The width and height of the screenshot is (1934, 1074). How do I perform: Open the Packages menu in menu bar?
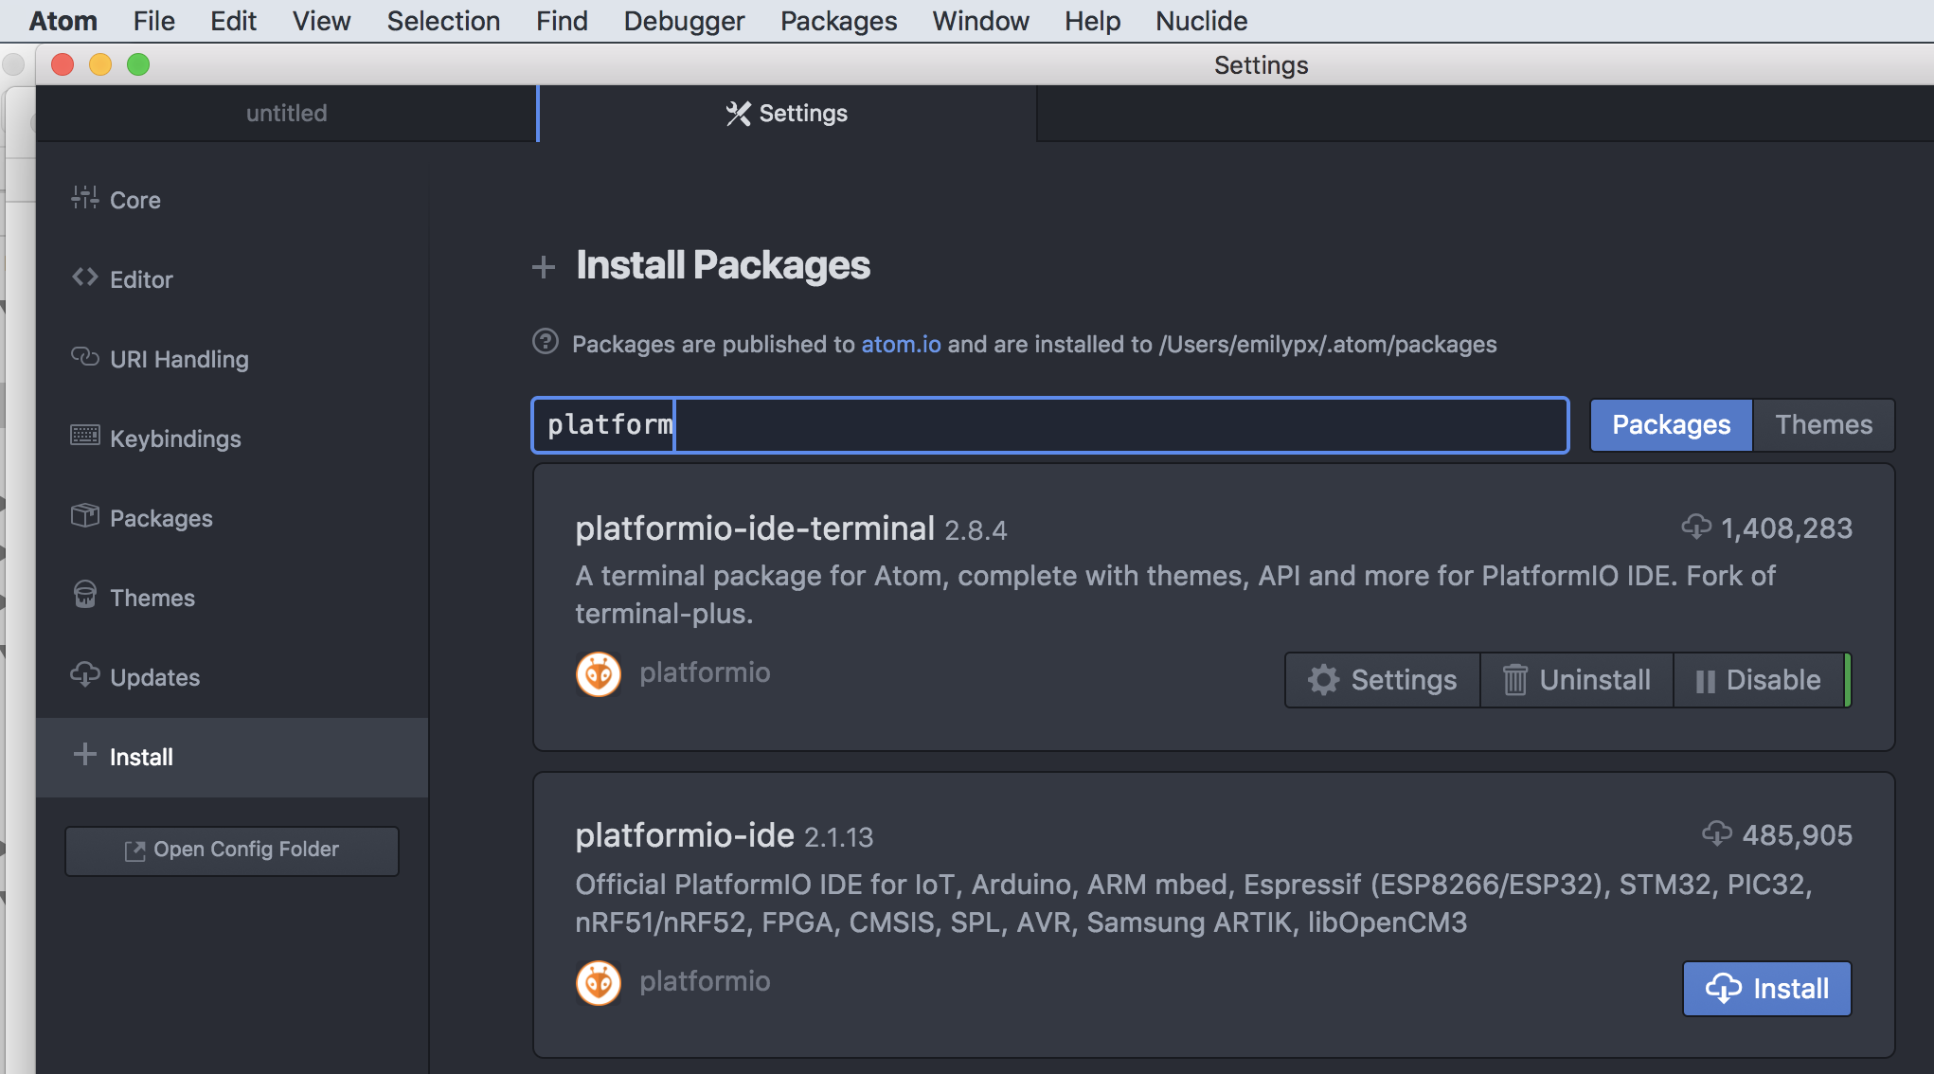[838, 21]
